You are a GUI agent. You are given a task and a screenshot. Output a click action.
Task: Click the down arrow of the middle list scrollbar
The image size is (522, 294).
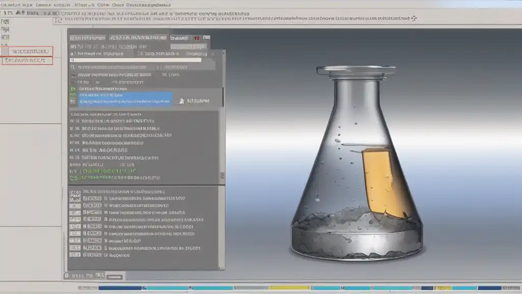(222, 176)
